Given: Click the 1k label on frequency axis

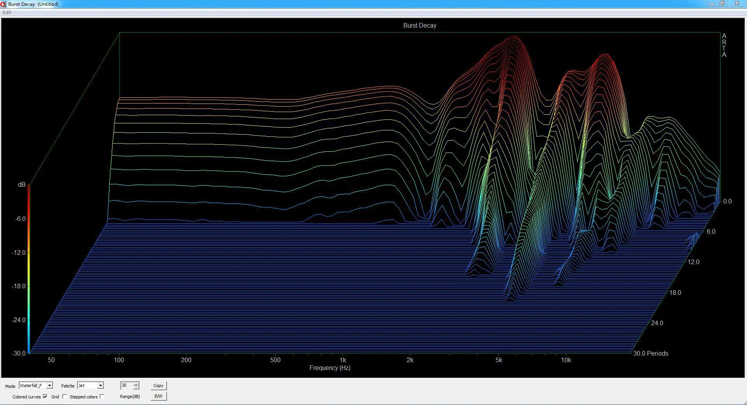Looking at the screenshot, I should 343,360.
